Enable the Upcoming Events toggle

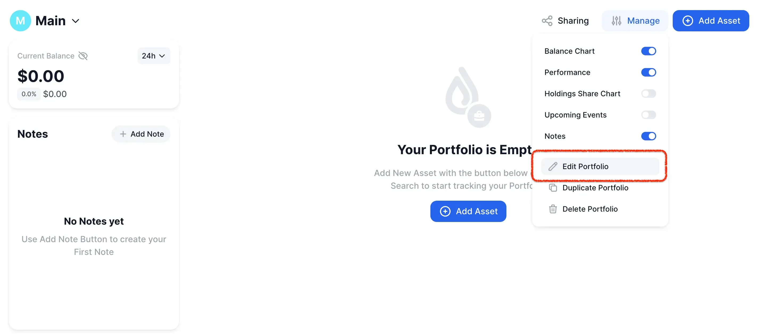pyautogui.click(x=648, y=115)
